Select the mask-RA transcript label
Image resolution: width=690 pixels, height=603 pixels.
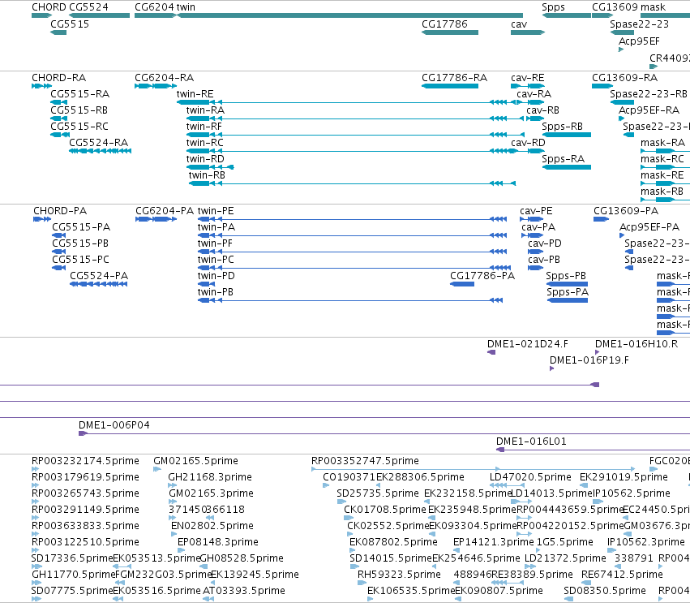[x=663, y=143]
